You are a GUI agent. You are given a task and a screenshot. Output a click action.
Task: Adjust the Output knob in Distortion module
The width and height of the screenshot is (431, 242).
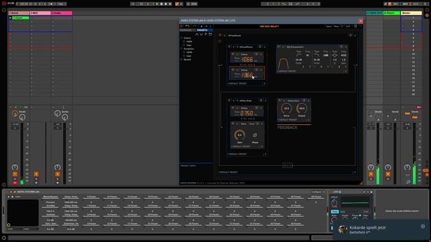tap(302, 108)
